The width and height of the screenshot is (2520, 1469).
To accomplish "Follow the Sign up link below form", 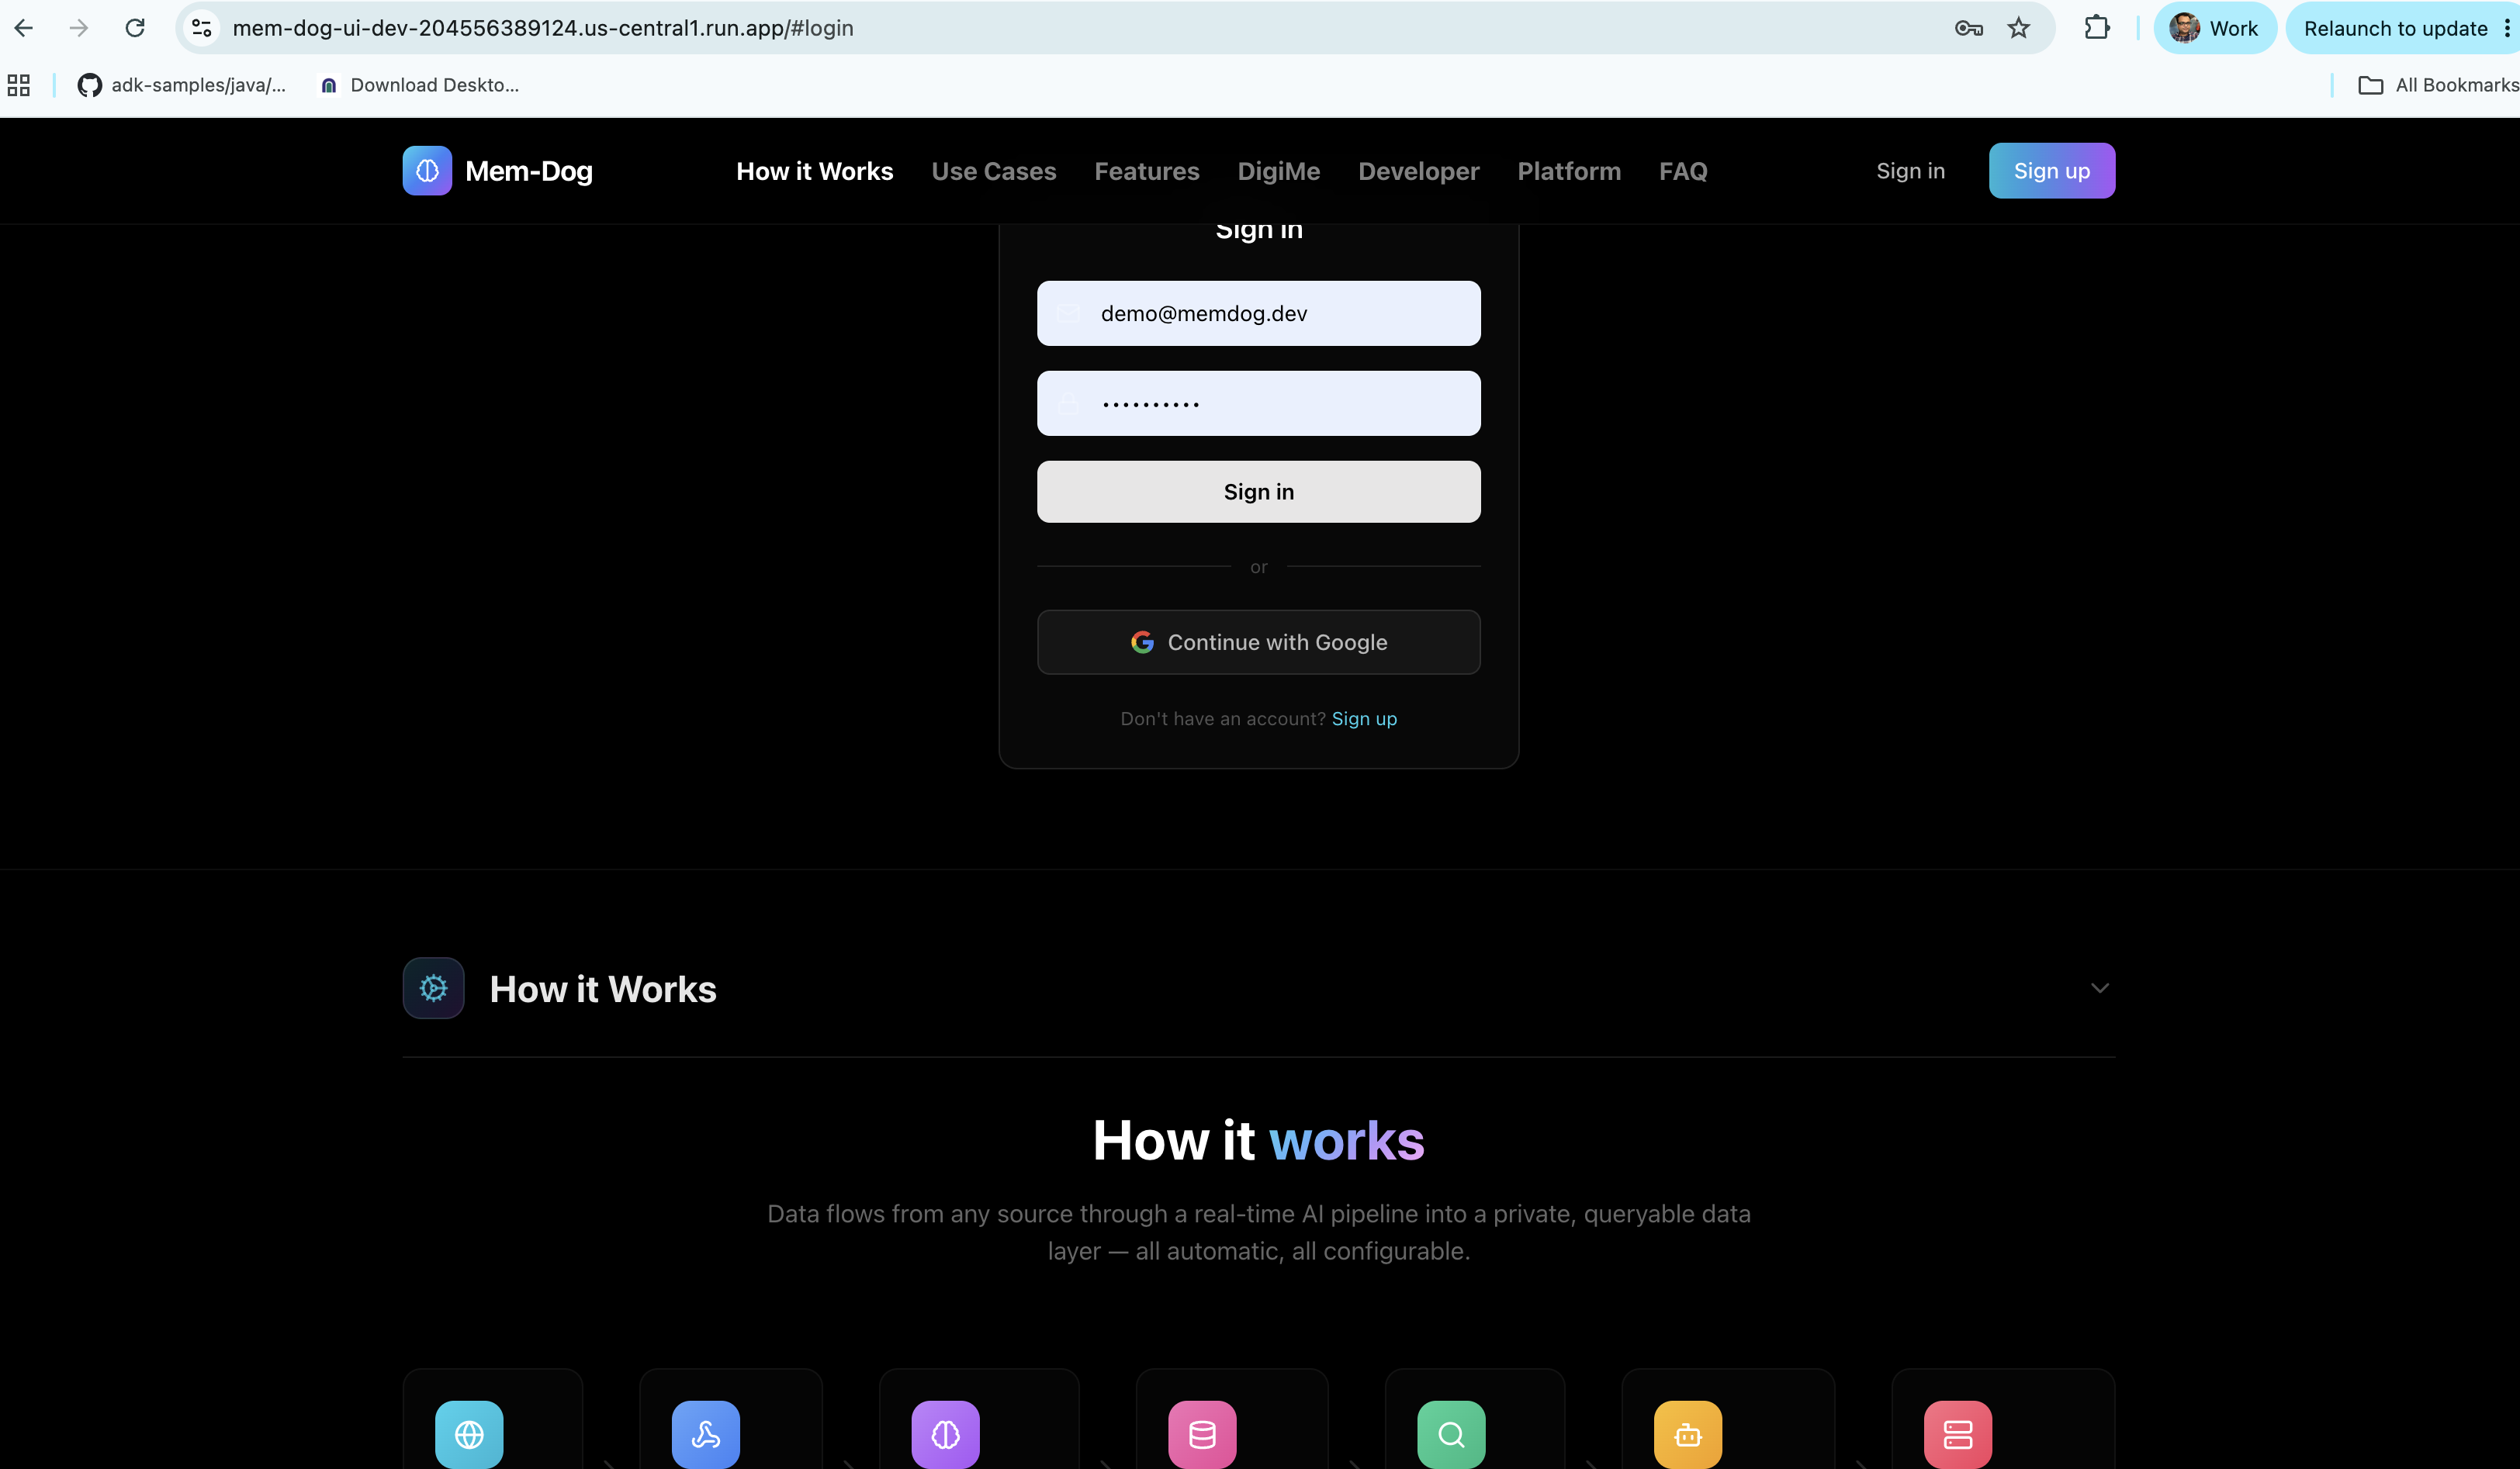I will click(1364, 719).
